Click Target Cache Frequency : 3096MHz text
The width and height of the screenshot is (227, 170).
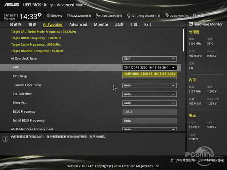36,45
